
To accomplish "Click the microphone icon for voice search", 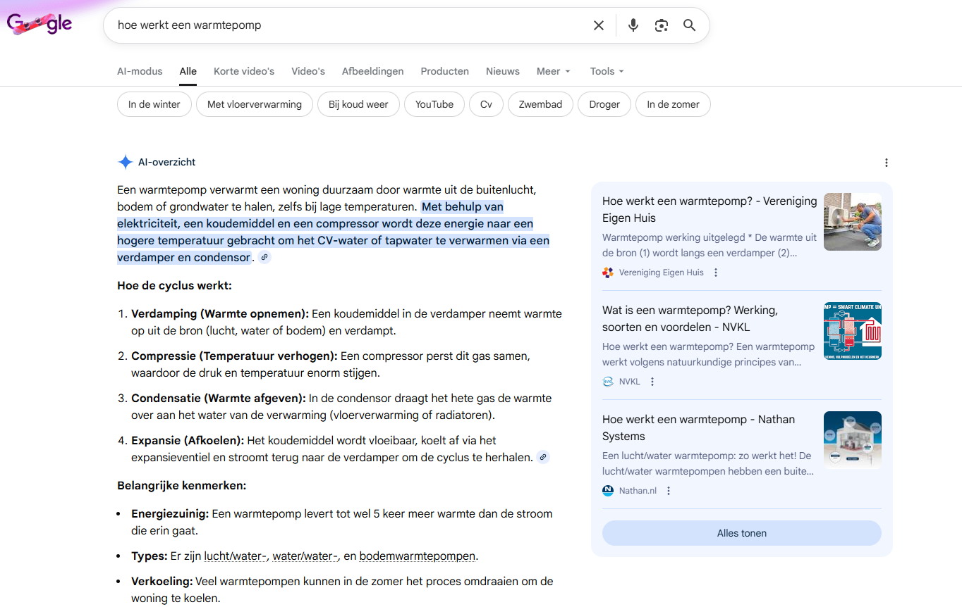I will pos(633,25).
